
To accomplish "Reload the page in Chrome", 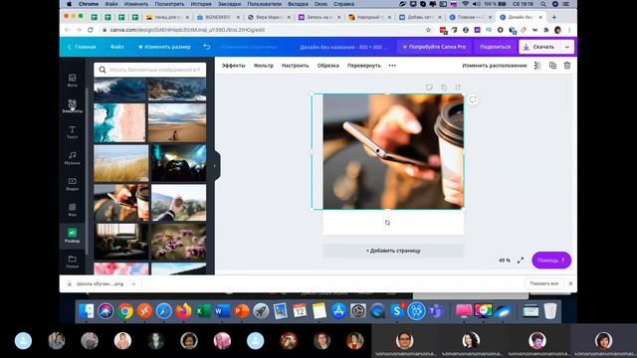I will pos(91,30).
